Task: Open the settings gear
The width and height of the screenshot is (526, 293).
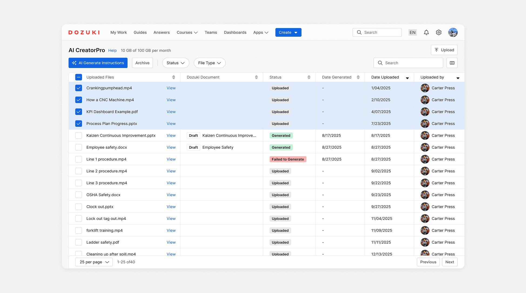Action: click(x=439, y=32)
